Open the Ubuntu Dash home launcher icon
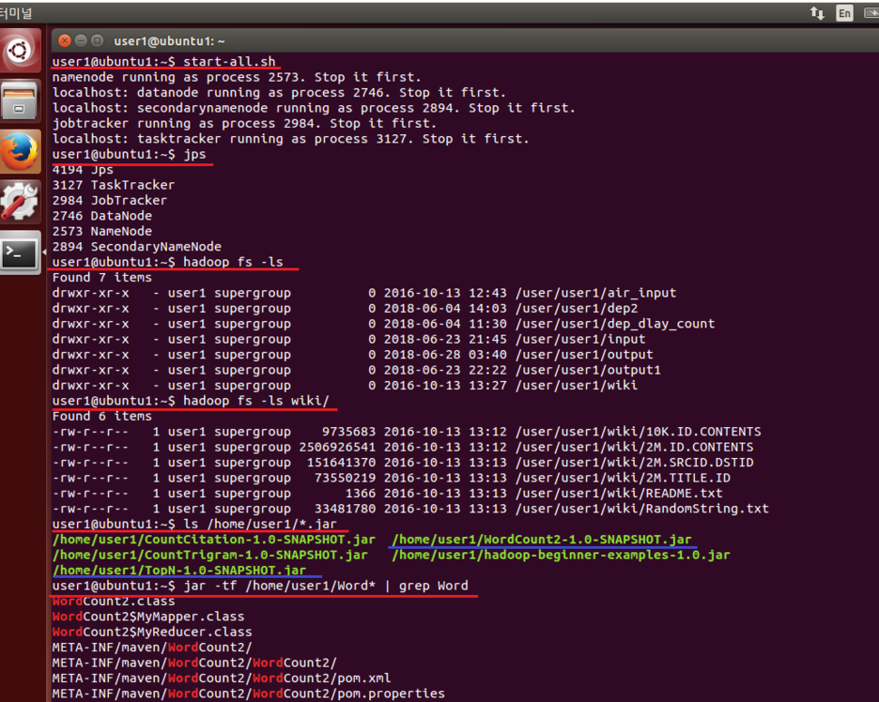879x702 pixels. 20,51
